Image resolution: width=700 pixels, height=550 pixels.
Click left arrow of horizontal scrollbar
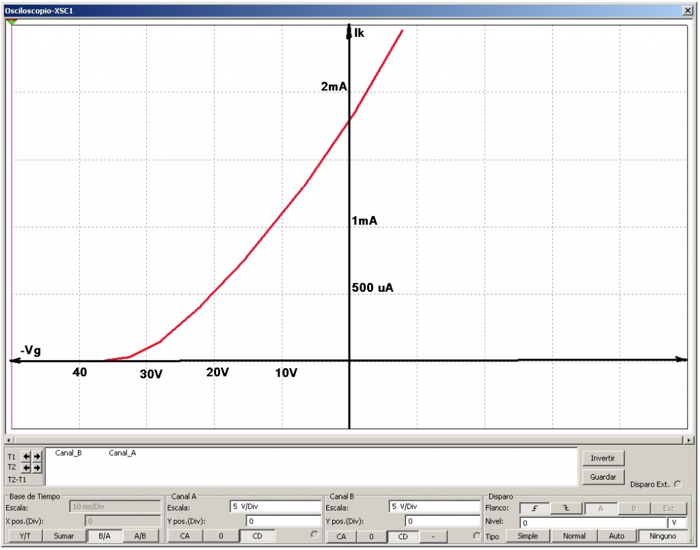(8, 441)
